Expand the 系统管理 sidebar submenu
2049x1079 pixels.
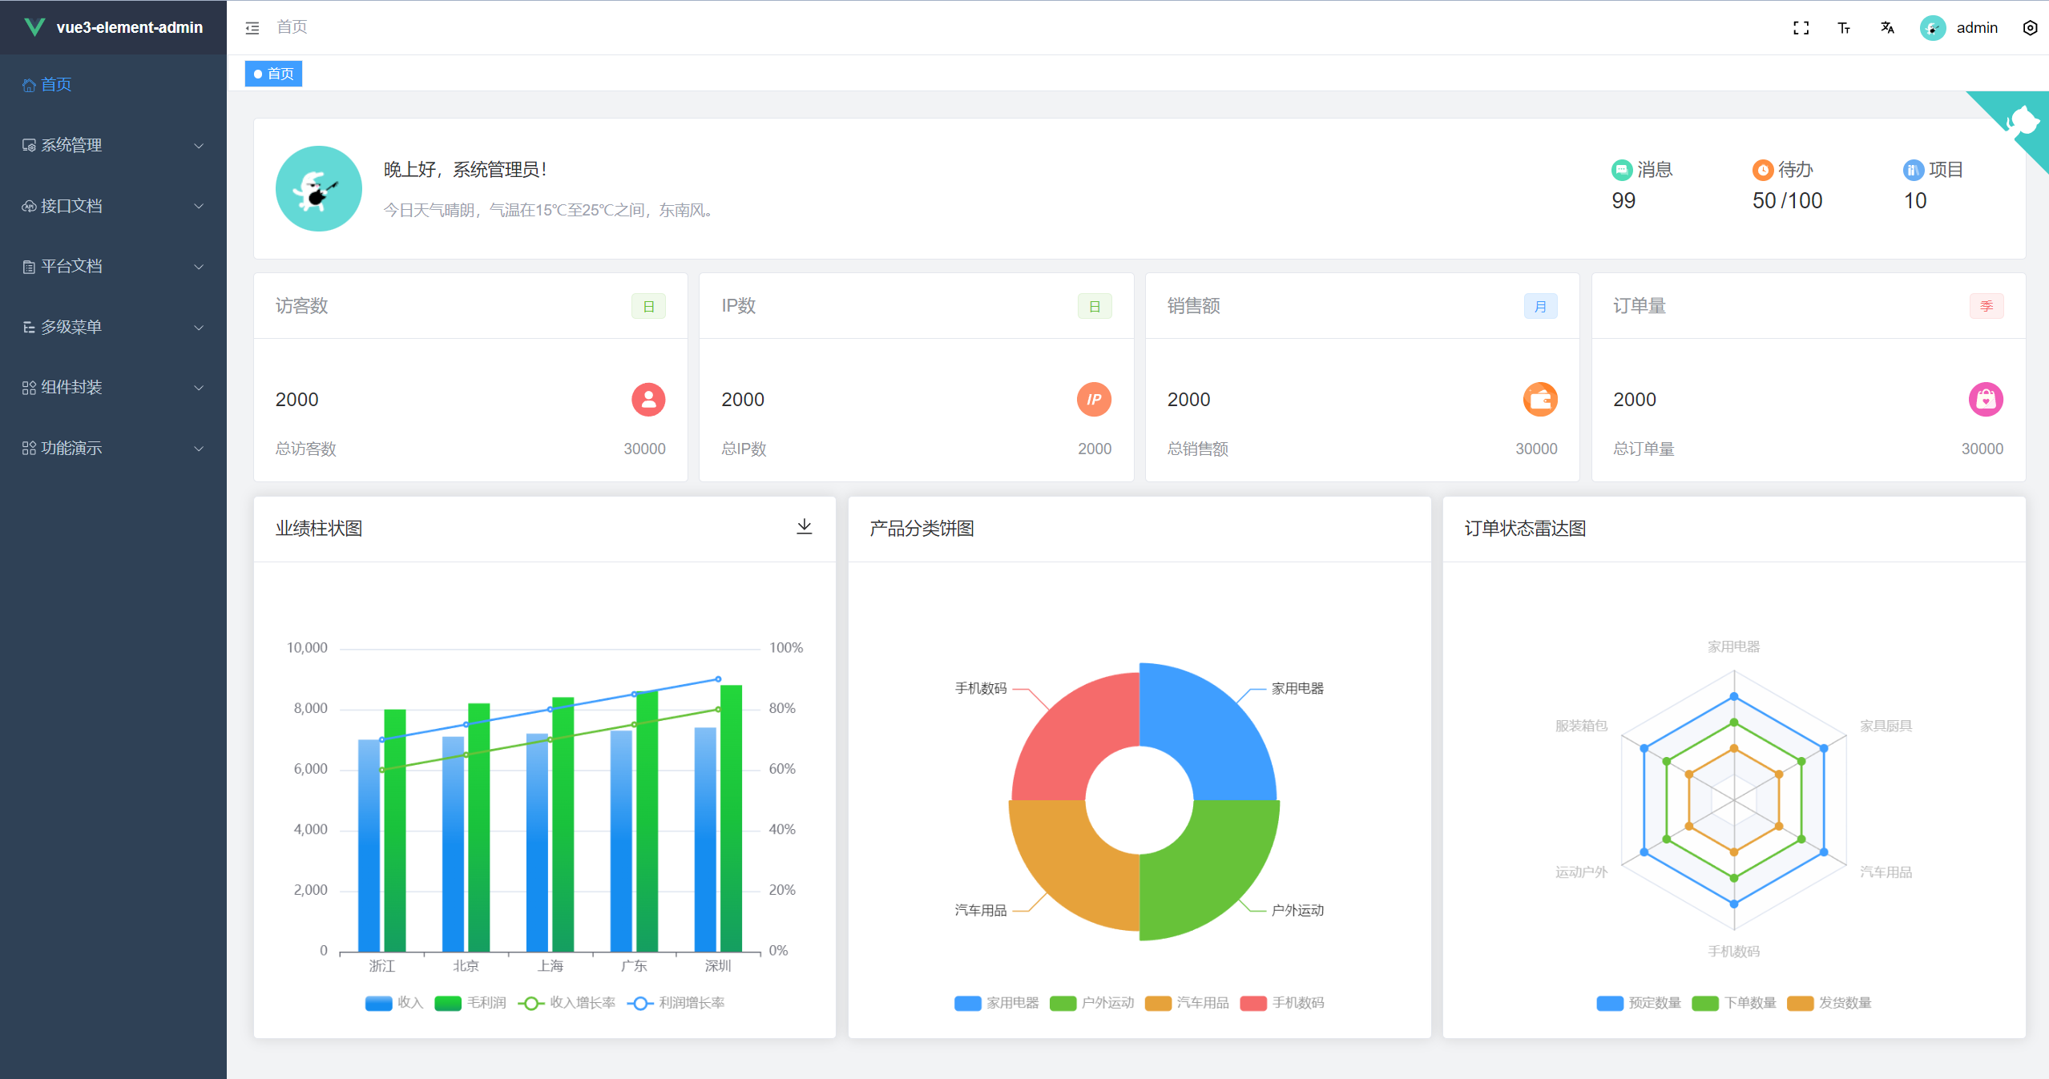pos(112,145)
